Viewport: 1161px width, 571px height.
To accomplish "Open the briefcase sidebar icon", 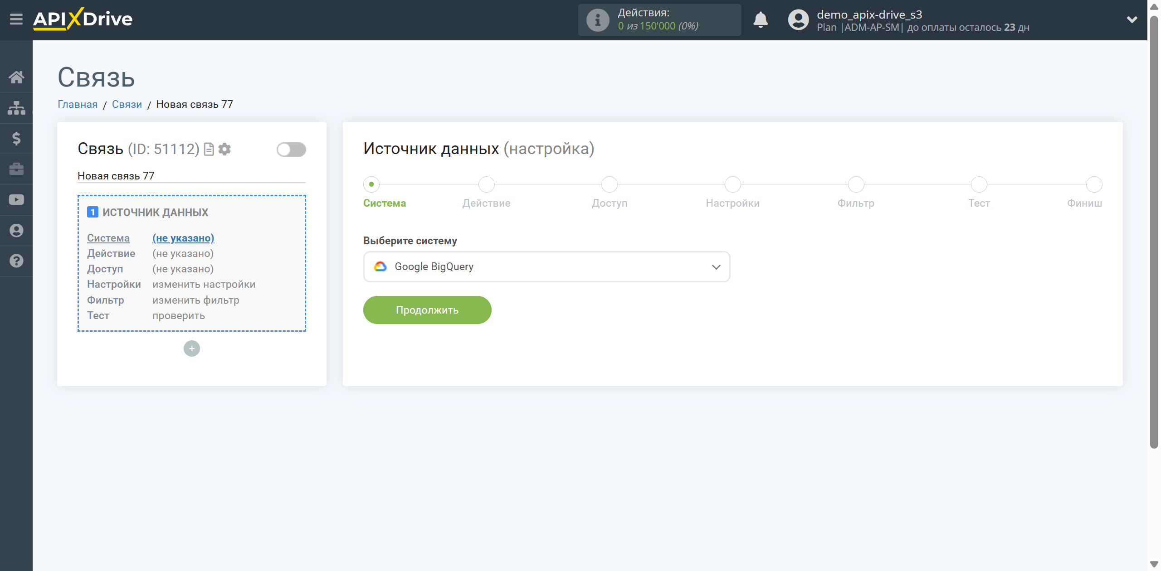I will pos(16,169).
